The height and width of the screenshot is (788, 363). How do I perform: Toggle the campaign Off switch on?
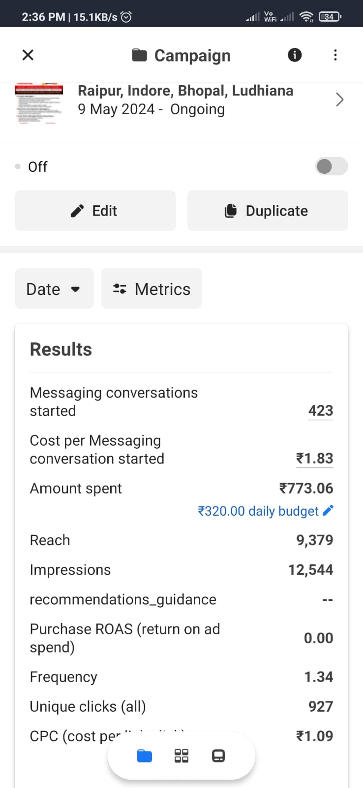tap(331, 166)
